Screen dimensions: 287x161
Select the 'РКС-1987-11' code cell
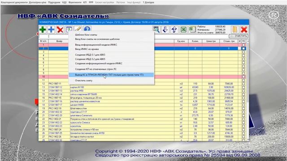[59, 84]
